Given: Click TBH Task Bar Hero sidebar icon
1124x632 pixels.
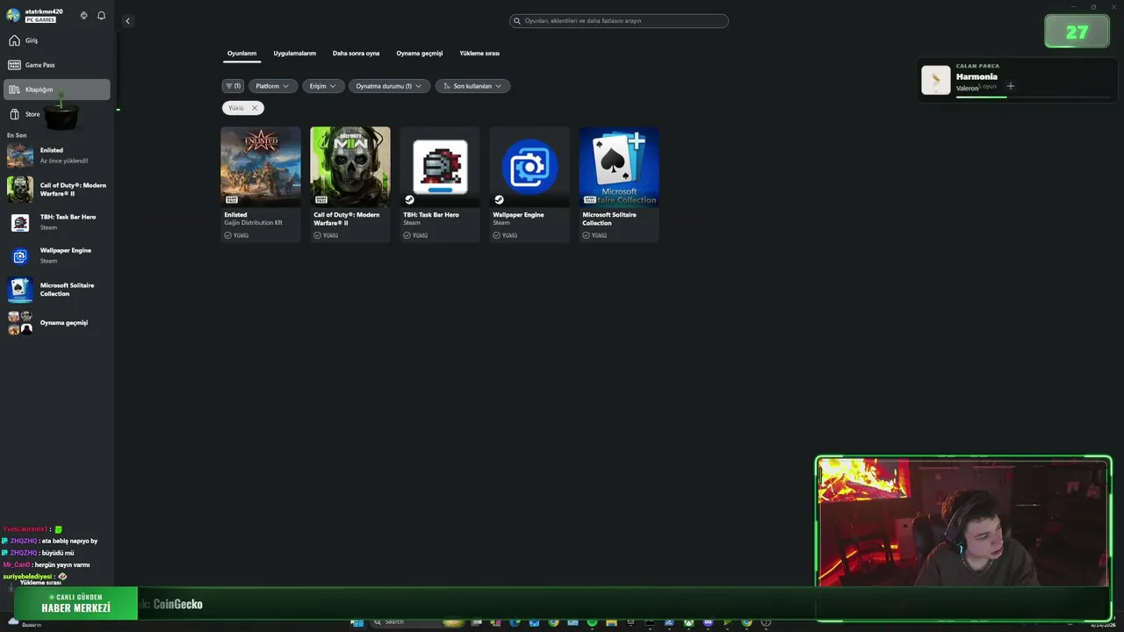Looking at the screenshot, I should 20,223.
